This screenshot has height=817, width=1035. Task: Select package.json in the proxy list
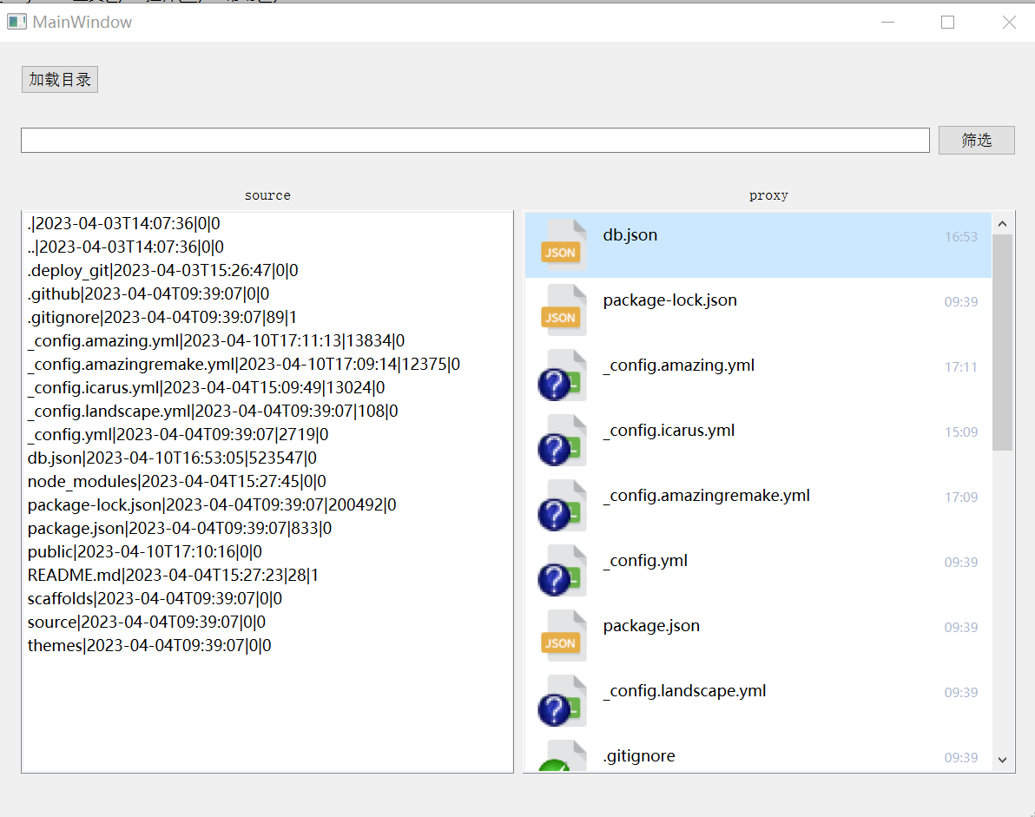(758, 636)
